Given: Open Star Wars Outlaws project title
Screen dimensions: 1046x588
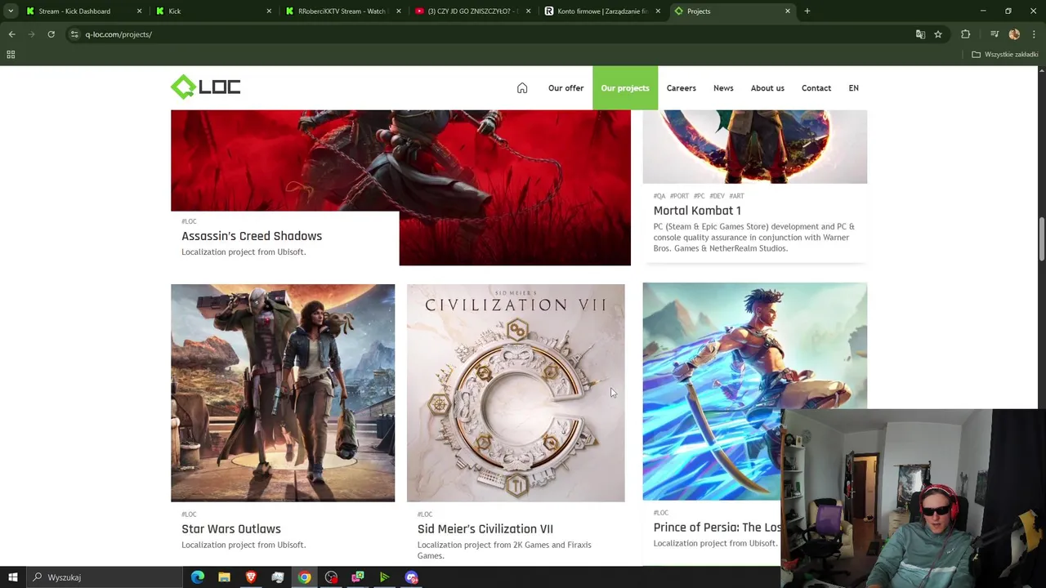Looking at the screenshot, I should pyautogui.click(x=231, y=529).
